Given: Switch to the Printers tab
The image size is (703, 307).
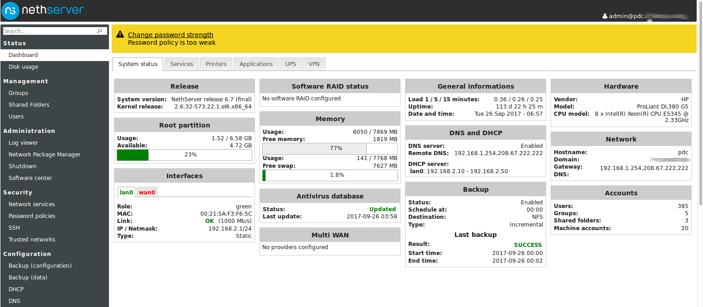Looking at the screenshot, I should pos(216,64).
